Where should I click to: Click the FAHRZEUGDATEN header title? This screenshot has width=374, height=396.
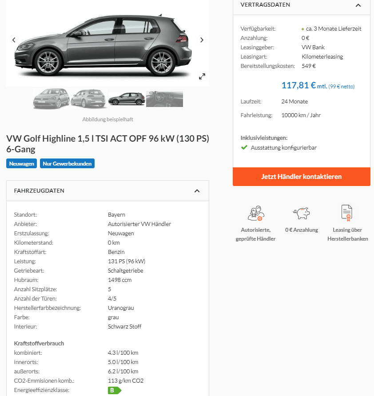point(39,191)
